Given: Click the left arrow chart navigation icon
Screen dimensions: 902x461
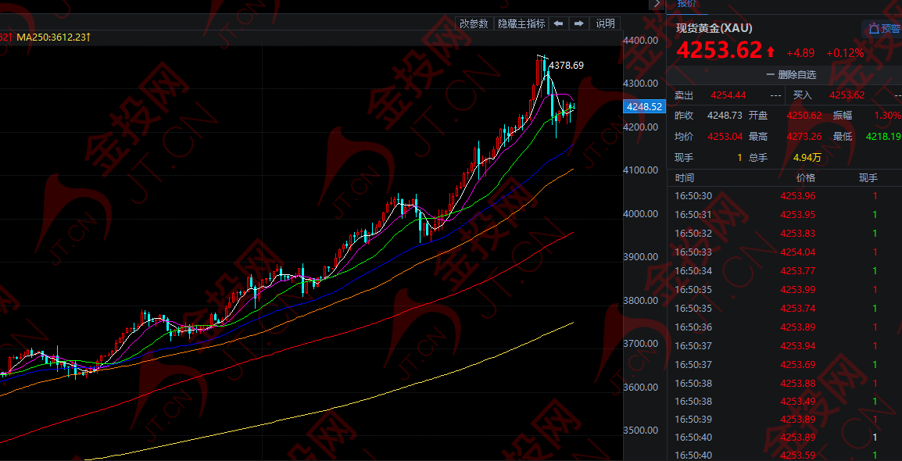Looking at the screenshot, I should pyautogui.click(x=558, y=23).
